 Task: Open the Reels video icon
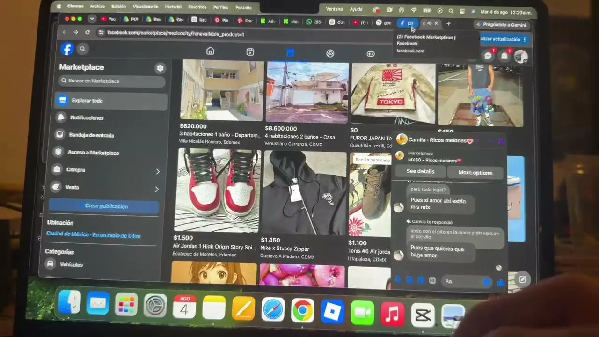tap(250, 52)
